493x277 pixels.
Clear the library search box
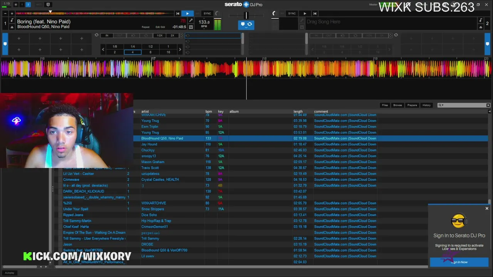tap(488, 105)
